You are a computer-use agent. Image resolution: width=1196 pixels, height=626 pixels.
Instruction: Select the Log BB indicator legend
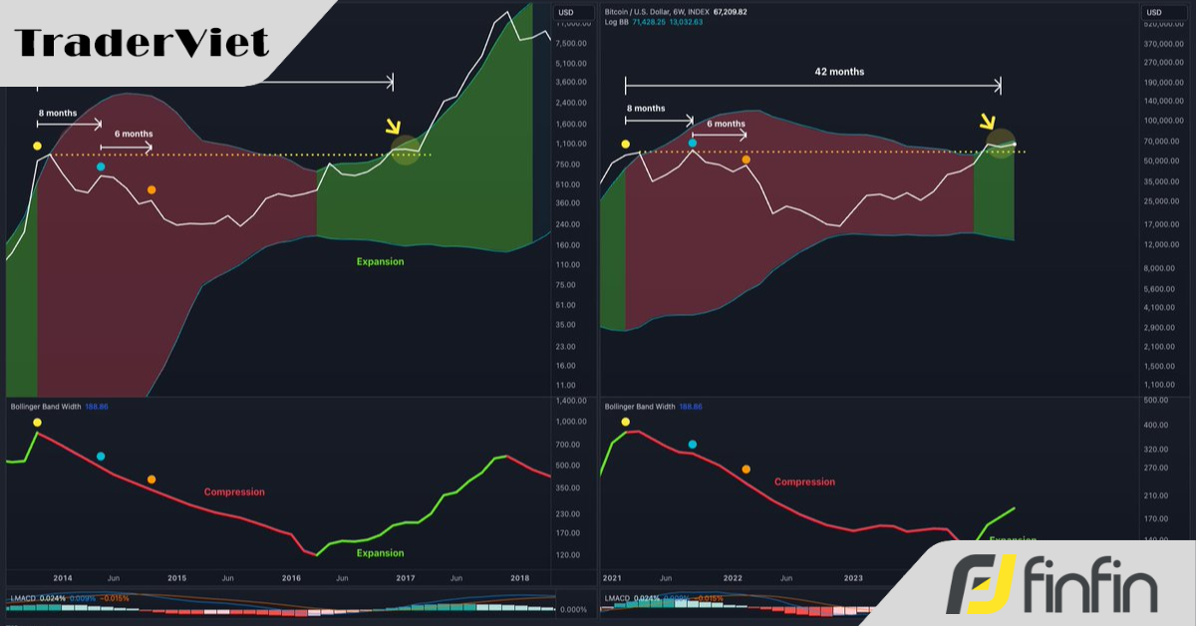(x=619, y=22)
